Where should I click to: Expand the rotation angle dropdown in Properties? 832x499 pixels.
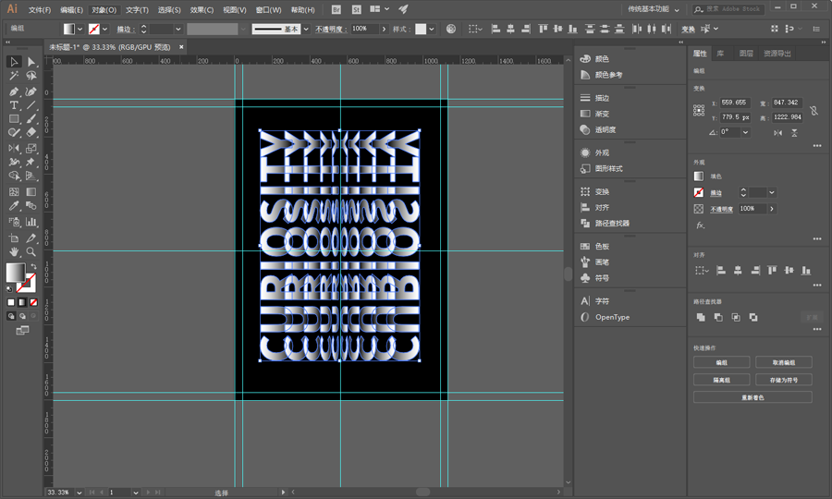pos(745,132)
